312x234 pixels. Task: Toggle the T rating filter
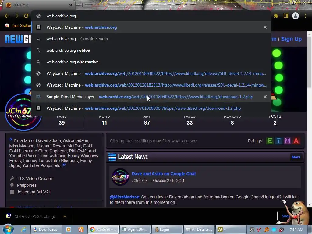pyautogui.click(x=278, y=141)
